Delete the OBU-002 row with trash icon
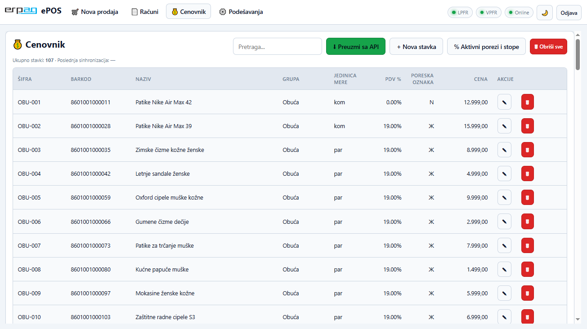Screen dimensions: 587x329 tap(528, 126)
